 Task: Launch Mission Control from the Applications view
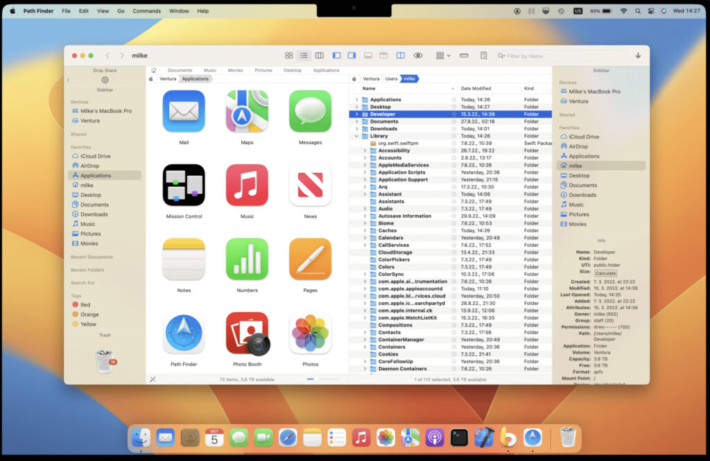coord(183,186)
